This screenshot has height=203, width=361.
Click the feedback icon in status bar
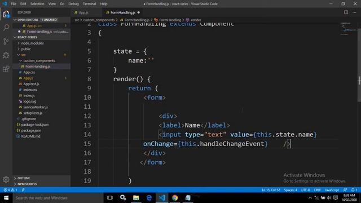click(x=345, y=190)
